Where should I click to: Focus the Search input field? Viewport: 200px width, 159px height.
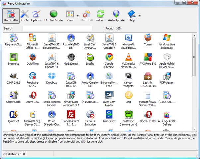point(57,28)
